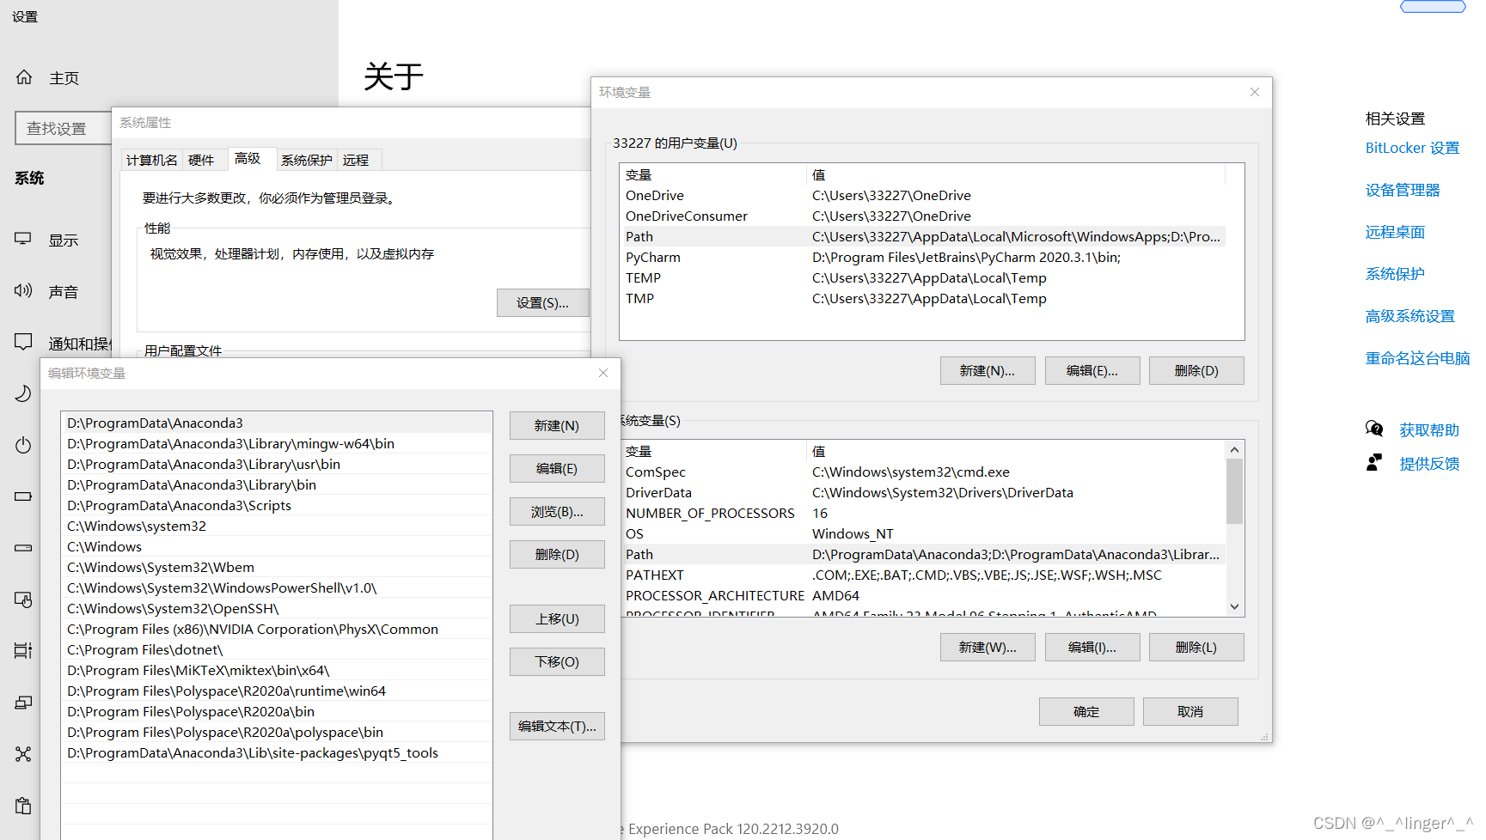Screen dimensions: 1486x840
Task: Click 新建(N) in edit path dialog
Action: click(x=557, y=426)
